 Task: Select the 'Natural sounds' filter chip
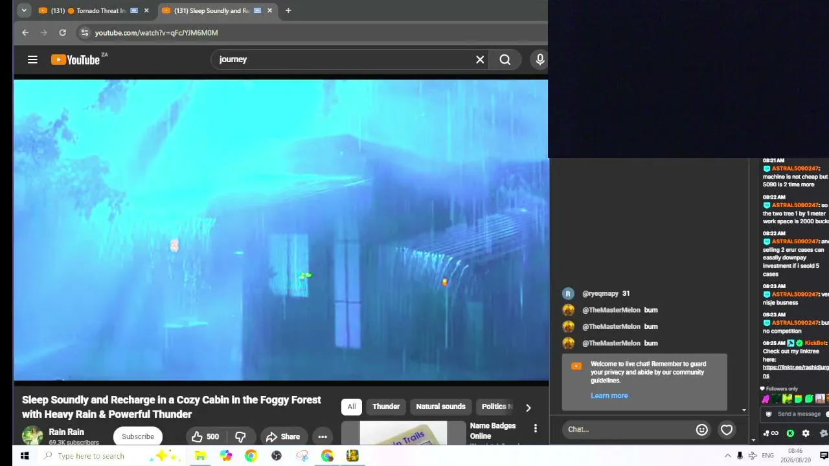click(x=440, y=406)
